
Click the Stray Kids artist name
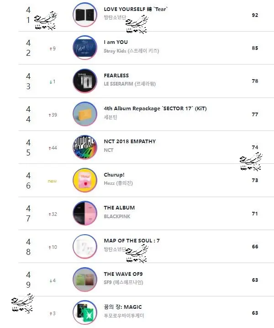click(132, 51)
